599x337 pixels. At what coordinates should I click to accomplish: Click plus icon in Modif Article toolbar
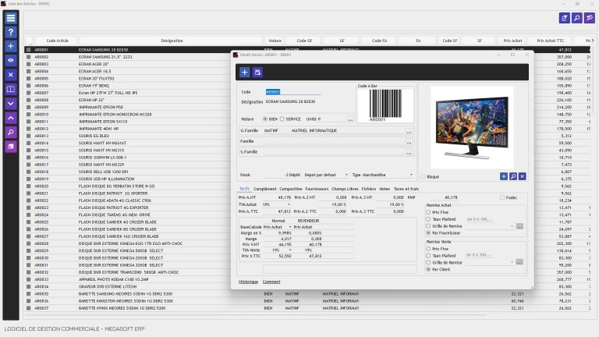pos(244,73)
